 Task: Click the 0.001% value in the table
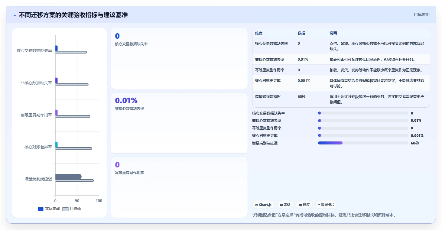pyautogui.click(x=304, y=80)
